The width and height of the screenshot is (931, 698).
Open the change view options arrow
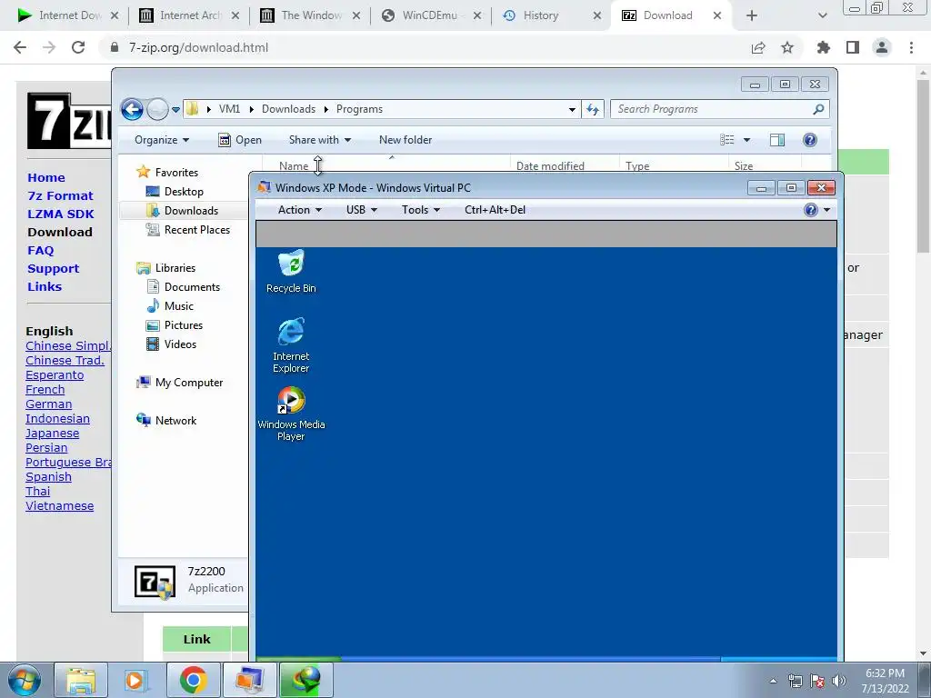tap(747, 140)
